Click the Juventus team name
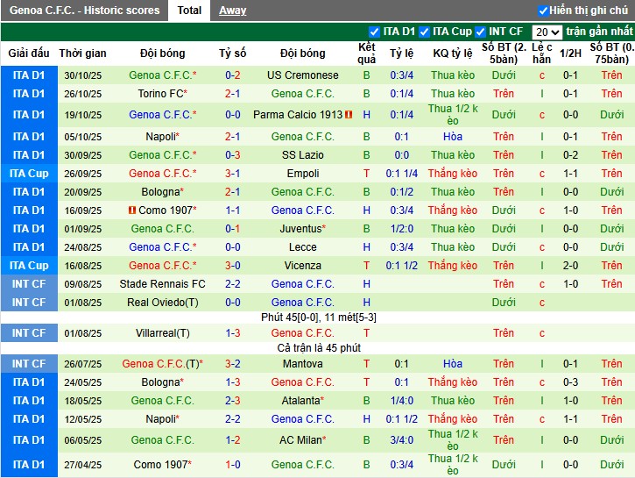The width and height of the screenshot is (635, 478). [x=302, y=229]
